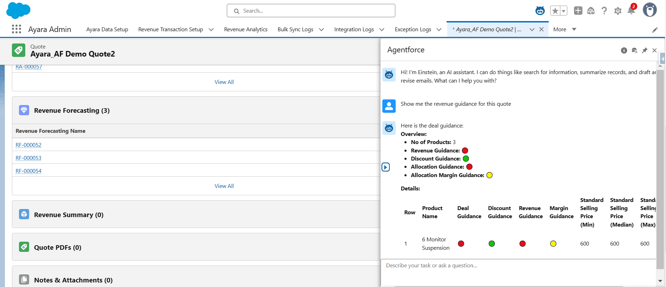Open forecasting record RF-000054

click(28, 171)
